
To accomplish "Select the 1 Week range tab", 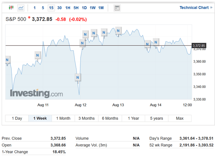I will [40, 118].
